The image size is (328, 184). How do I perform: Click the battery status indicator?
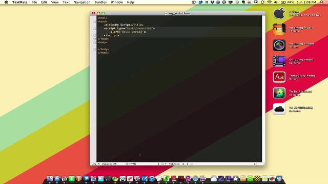287,2
